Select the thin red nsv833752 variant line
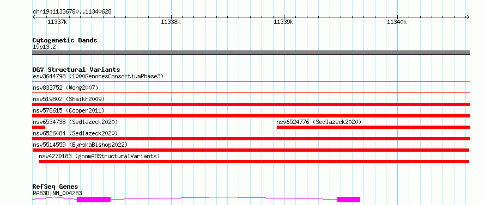This screenshot has height=205, width=485. [x=251, y=92]
